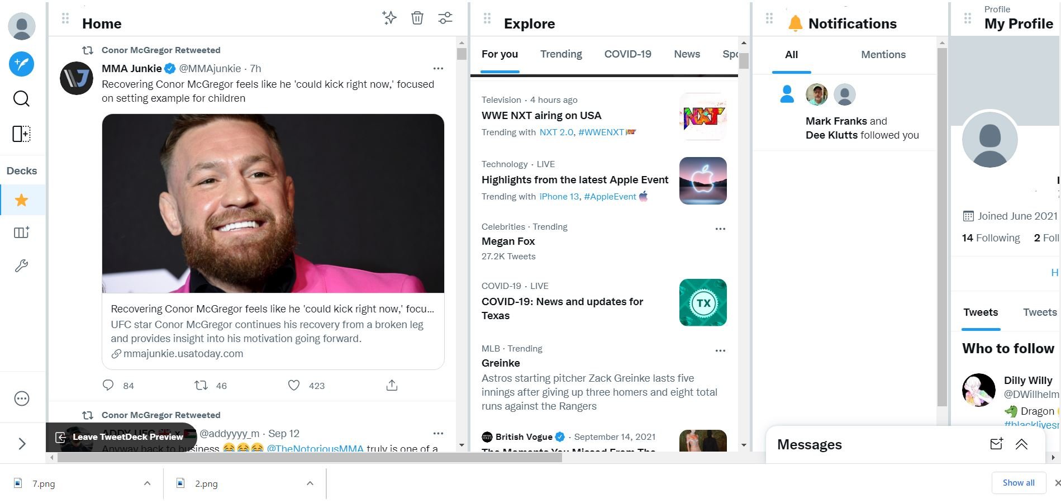Viewport: 1061px width, 503px height.
Task: Click the iPhone 13 trending link
Action: click(x=559, y=197)
